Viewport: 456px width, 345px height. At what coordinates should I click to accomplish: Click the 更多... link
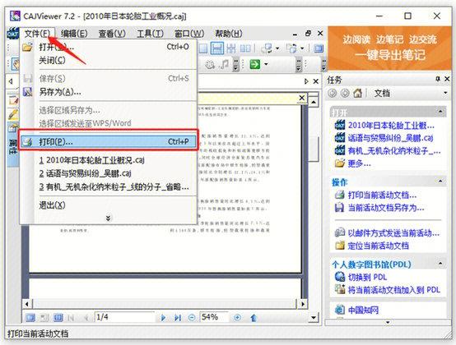(x=359, y=164)
